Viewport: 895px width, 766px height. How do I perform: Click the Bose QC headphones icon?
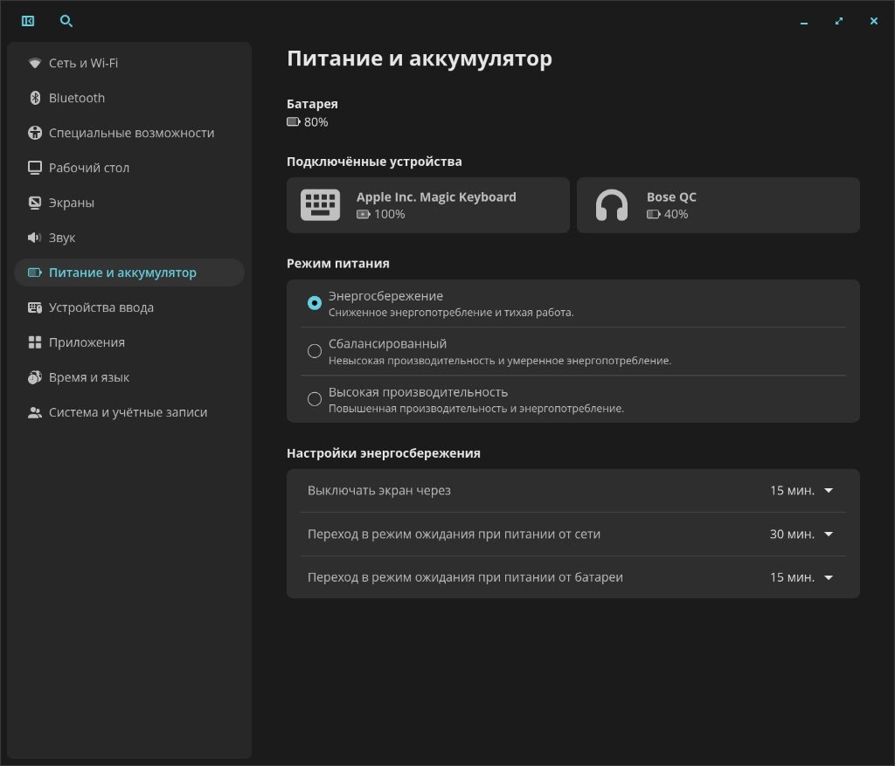[x=611, y=205]
